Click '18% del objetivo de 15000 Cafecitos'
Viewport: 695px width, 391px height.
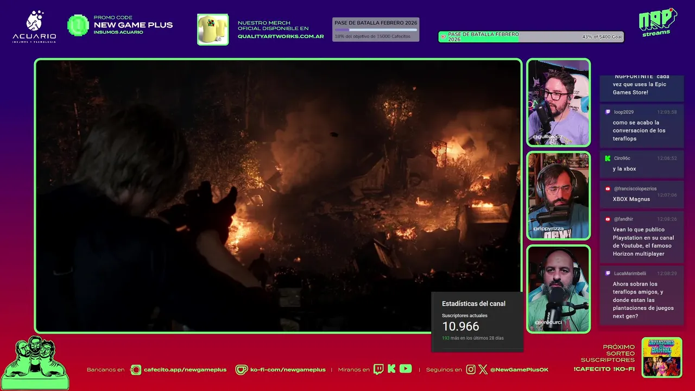coord(372,36)
